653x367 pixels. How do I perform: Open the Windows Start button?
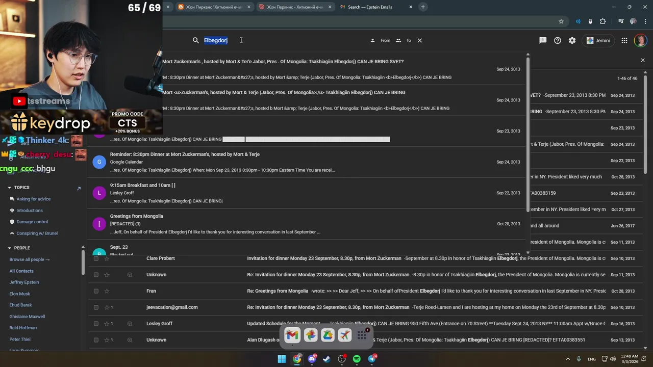282,359
